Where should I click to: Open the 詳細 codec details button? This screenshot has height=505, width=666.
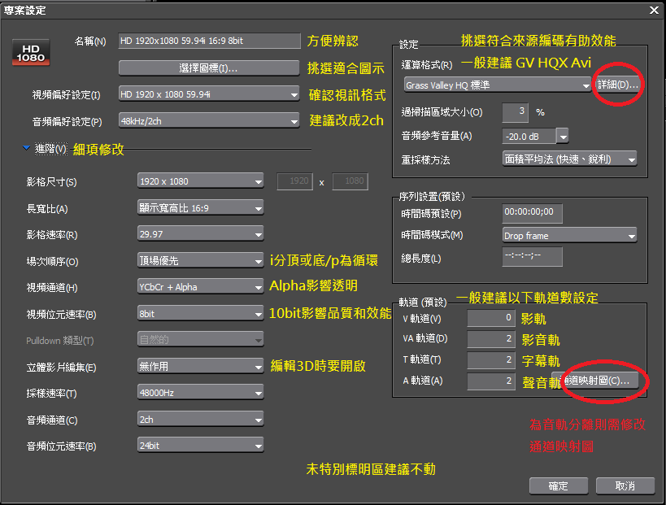617,85
